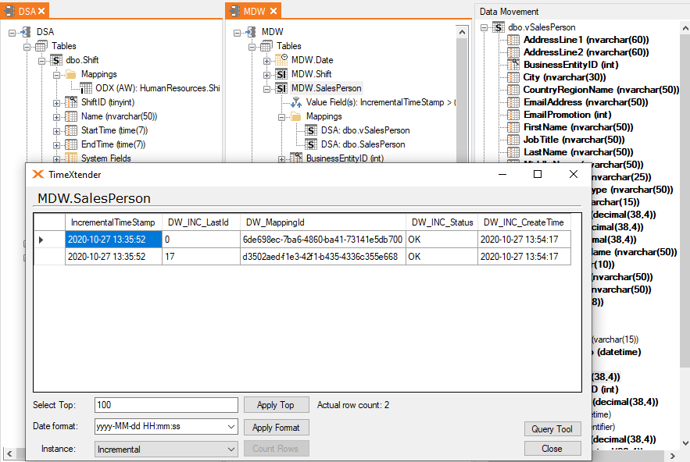
Task: Click the MDW root node icon
Action: coord(251,32)
